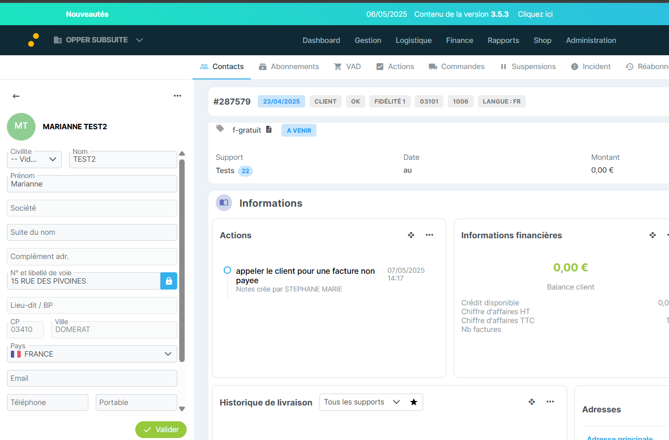The image size is (669, 440).
Task: Click the CLIENT badge
Action: pyautogui.click(x=325, y=102)
